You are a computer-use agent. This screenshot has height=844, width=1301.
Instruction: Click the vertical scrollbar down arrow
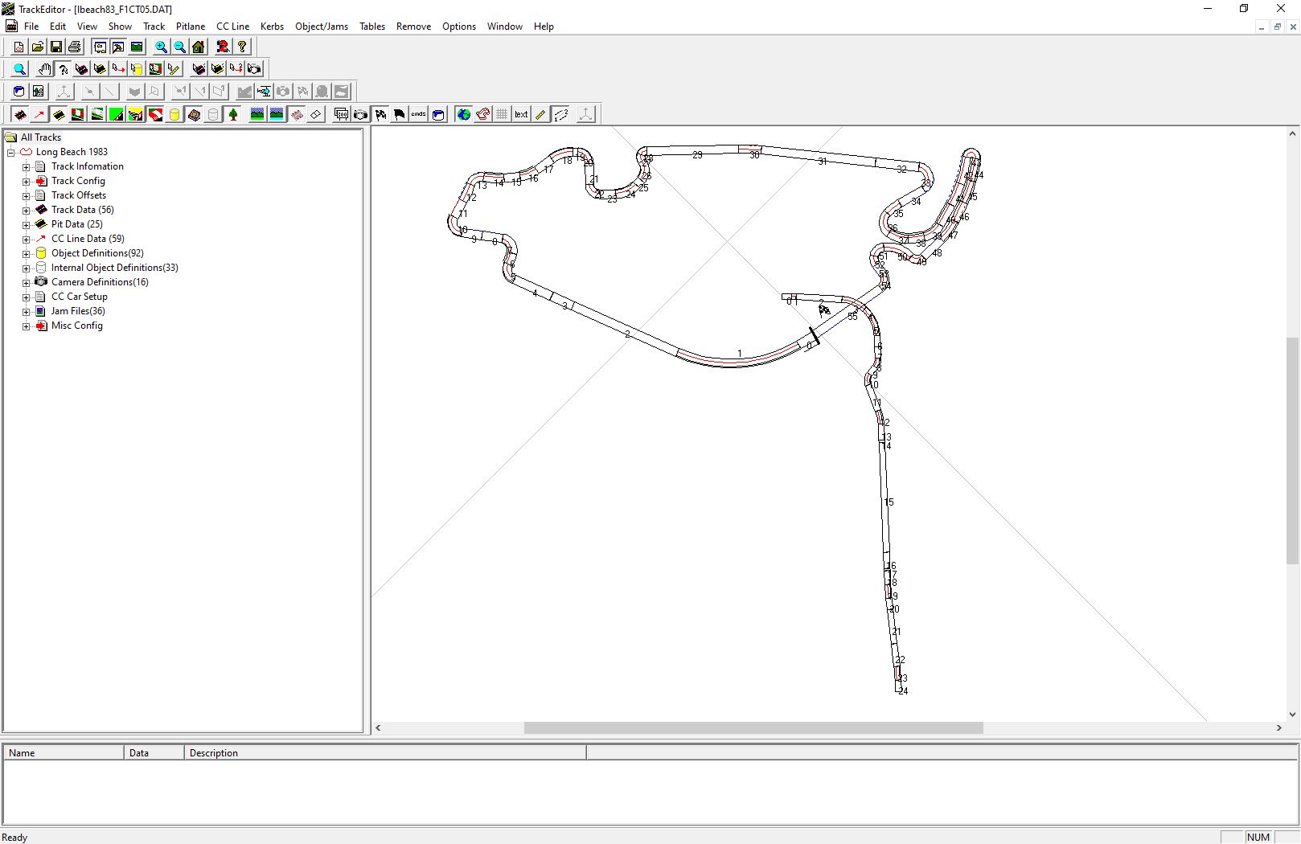coord(1292,714)
